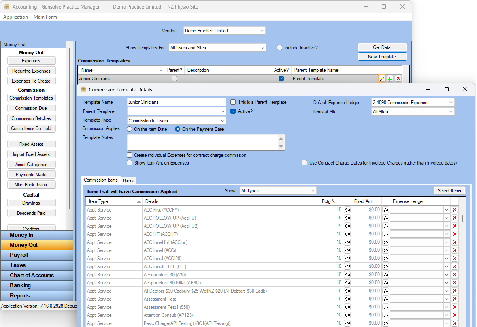
Task: Click the New Template button
Action: click(x=382, y=57)
